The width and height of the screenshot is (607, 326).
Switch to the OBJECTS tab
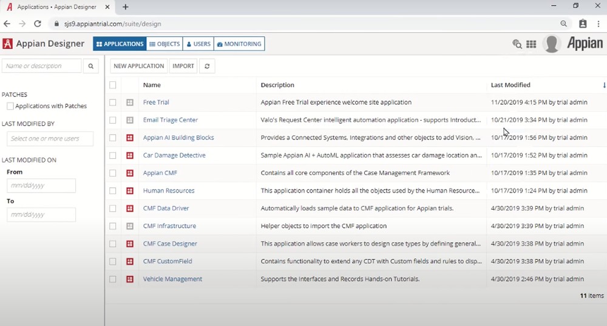(x=164, y=44)
